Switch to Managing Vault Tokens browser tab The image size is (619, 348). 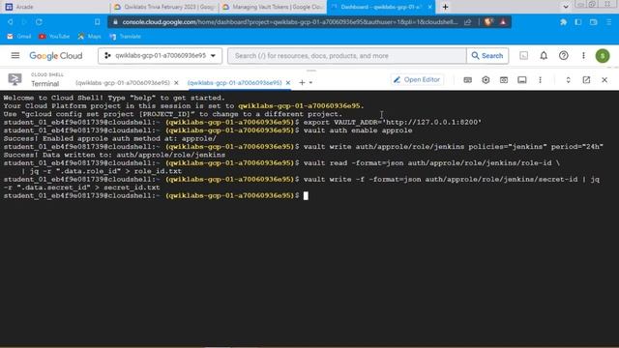point(273,7)
